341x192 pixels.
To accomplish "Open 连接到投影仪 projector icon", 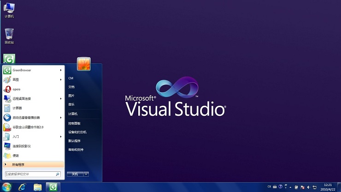I will point(7,146).
